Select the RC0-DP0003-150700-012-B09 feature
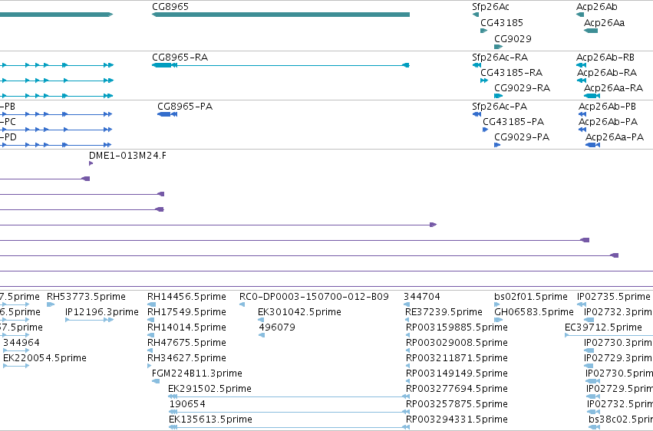Viewport: 653px width, 431px height. 242,304
